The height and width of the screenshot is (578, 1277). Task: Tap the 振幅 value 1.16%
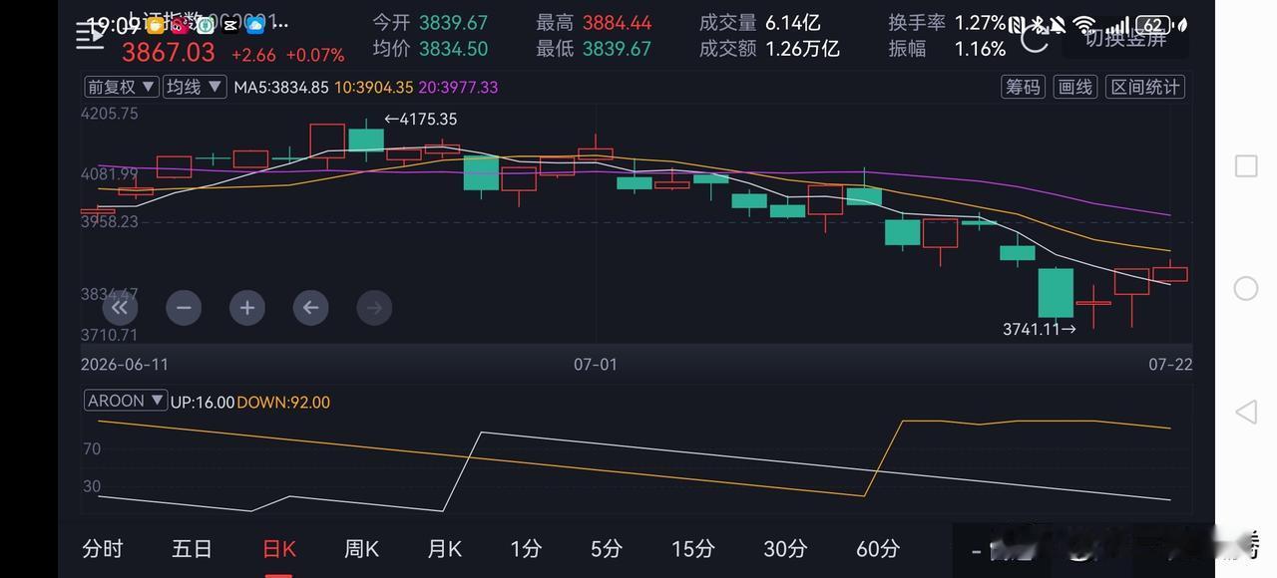[x=980, y=49]
